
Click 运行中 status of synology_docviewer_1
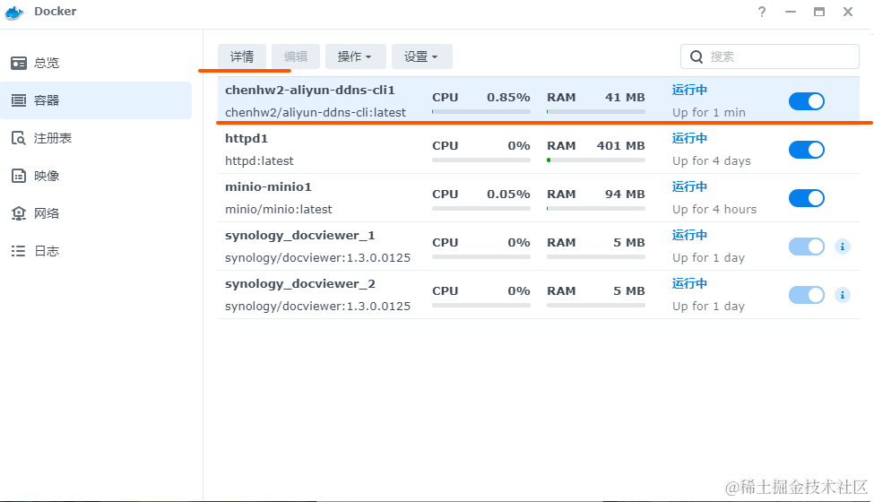(689, 235)
